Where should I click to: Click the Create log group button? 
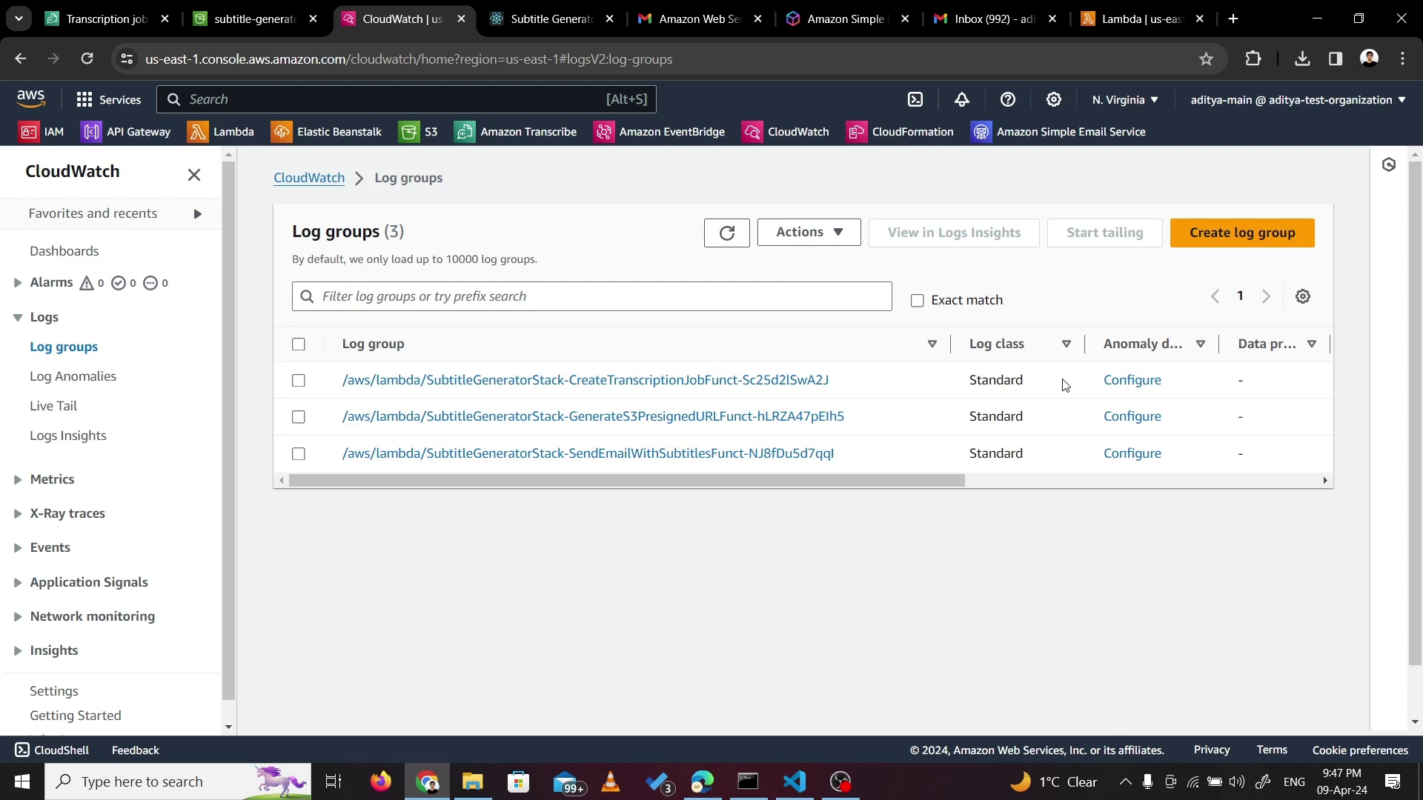pyautogui.click(x=1241, y=233)
